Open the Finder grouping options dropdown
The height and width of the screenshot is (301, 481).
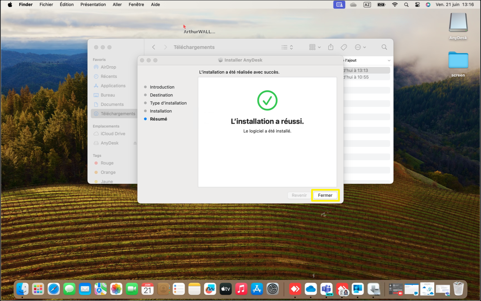315,47
